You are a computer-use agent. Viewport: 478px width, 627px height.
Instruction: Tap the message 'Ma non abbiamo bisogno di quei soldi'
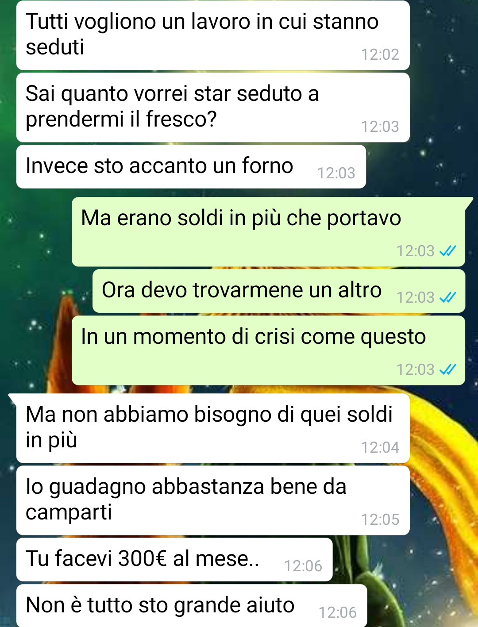point(213,428)
